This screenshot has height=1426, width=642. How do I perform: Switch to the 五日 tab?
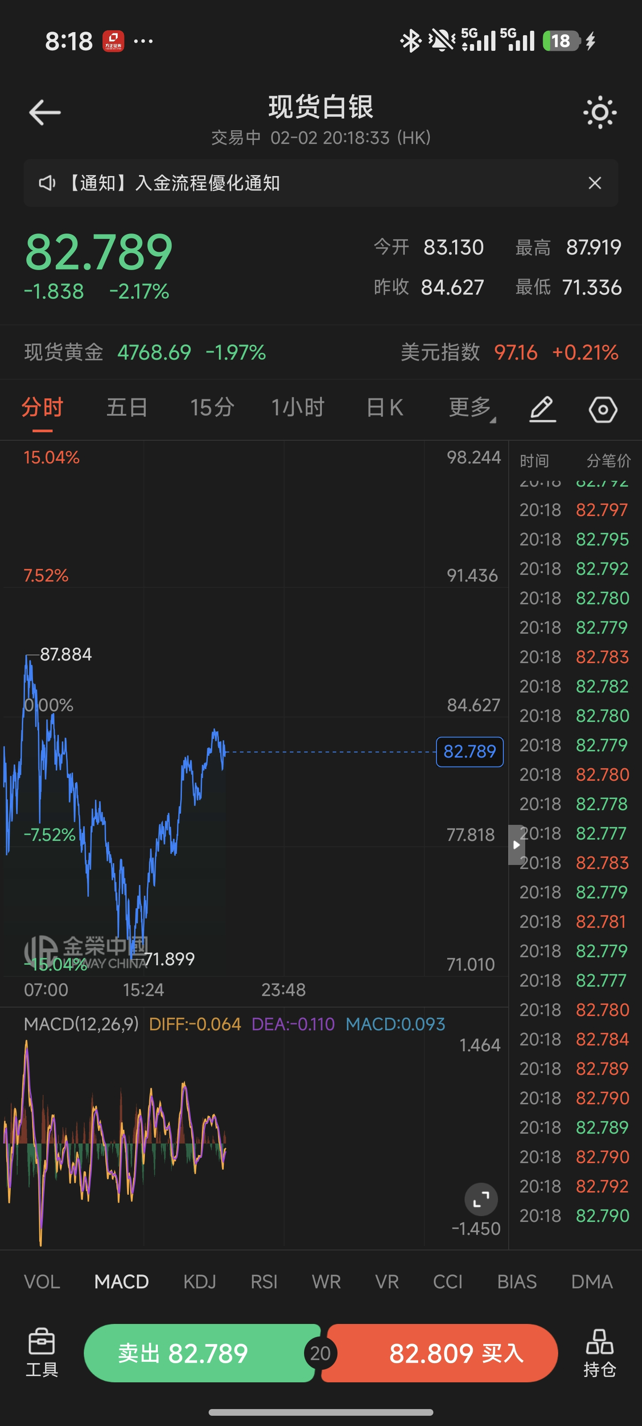pyautogui.click(x=127, y=407)
